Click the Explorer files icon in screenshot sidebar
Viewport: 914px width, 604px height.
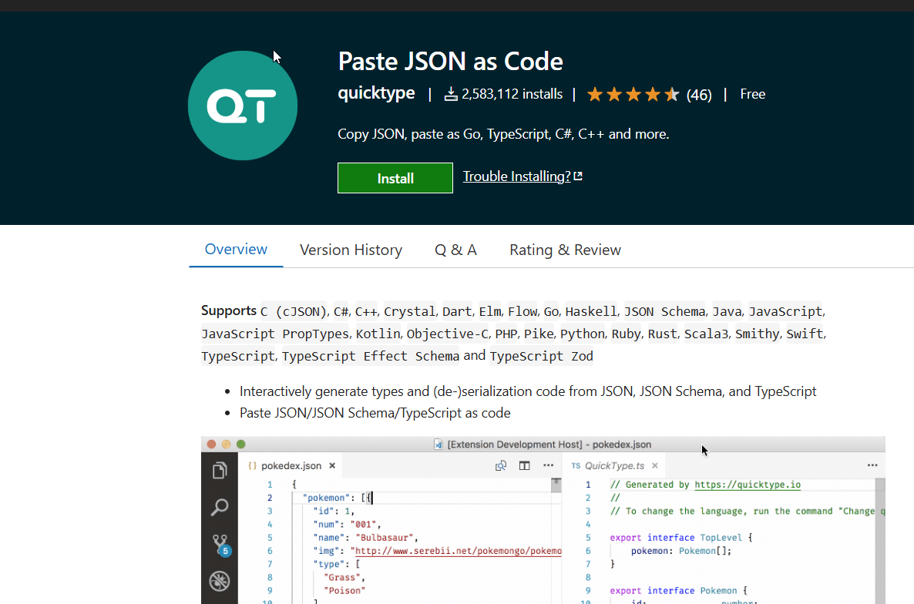(x=220, y=470)
